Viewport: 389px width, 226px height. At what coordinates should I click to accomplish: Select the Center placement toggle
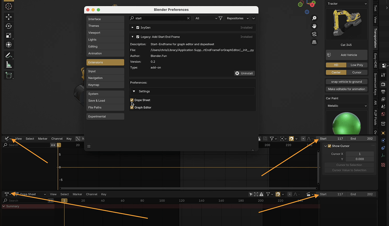[336, 73]
